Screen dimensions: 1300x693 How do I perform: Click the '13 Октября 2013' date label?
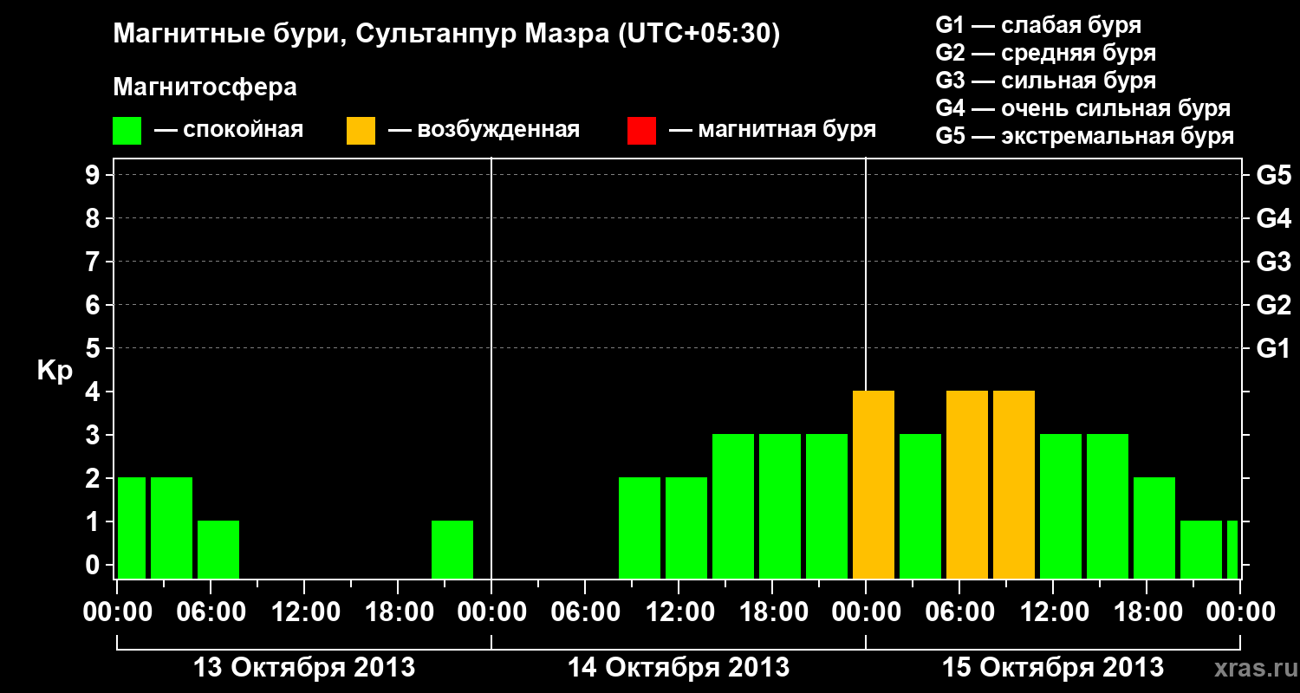pos(304,668)
